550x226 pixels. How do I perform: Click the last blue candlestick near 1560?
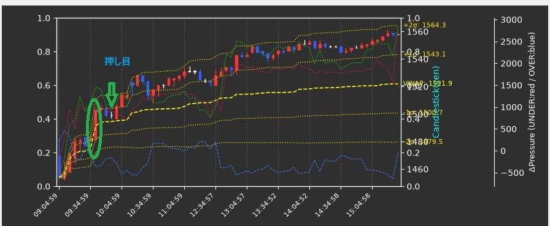click(393, 34)
